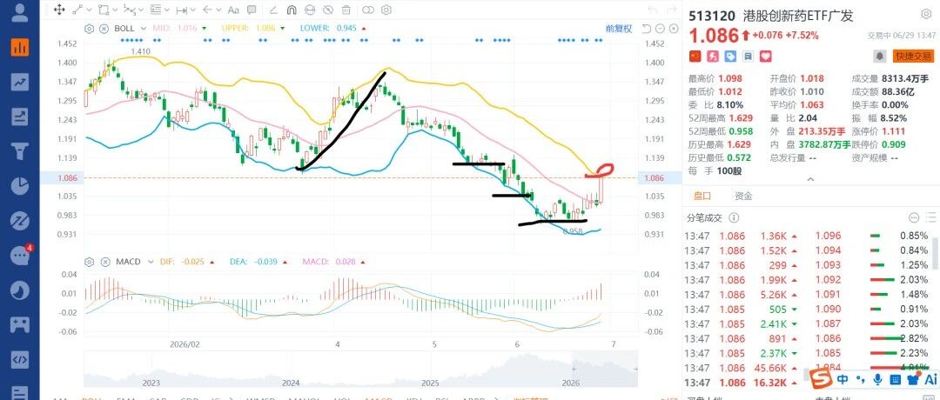Screen dimensions: 940x400
Task: Click 前复权 price adjustment option
Action: [x=619, y=28]
